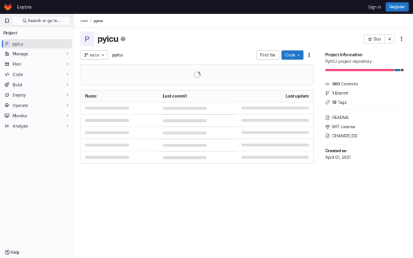Expand the Analyze section chevron

point(67,126)
